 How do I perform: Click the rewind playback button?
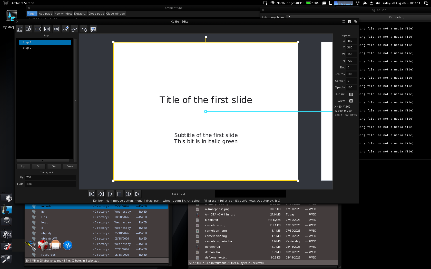[101, 194]
